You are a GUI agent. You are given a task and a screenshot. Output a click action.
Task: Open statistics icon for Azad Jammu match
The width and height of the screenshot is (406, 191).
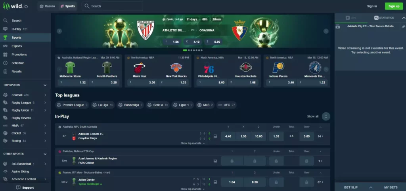click(215, 161)
